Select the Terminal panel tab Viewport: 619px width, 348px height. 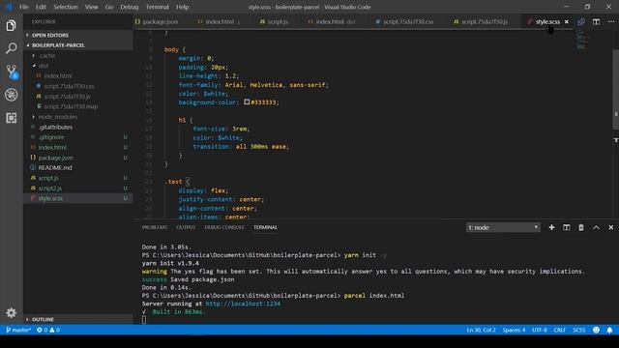click(x=265, y=227)
